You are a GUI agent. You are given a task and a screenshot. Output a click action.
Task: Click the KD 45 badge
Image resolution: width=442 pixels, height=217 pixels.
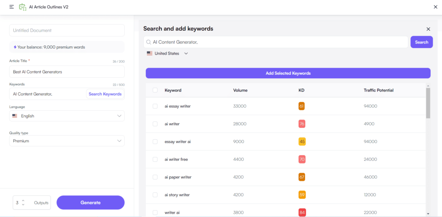(302, 142)
